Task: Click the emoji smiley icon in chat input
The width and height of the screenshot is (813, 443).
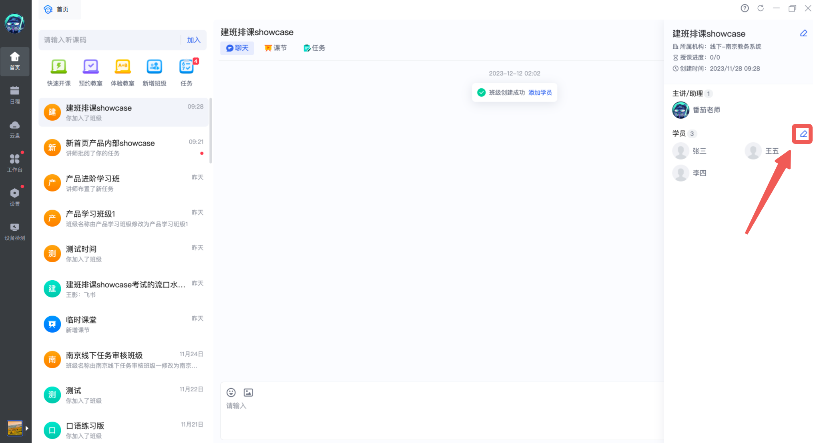Action: pos(231,392)
